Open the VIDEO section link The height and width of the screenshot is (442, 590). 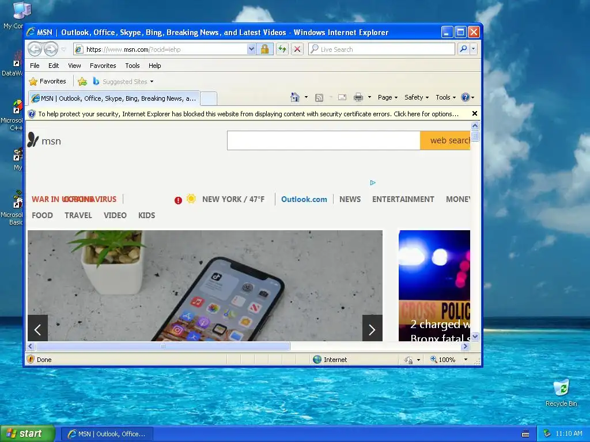pos(115,215)
